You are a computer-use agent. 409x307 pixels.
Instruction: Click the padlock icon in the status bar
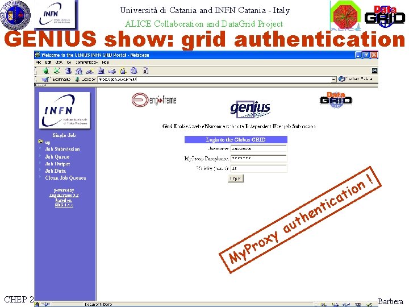pyautogui.click(x=37, y=304)
